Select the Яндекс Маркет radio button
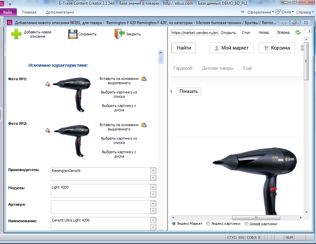Screen dimensions: 316x244 point(174,224)
